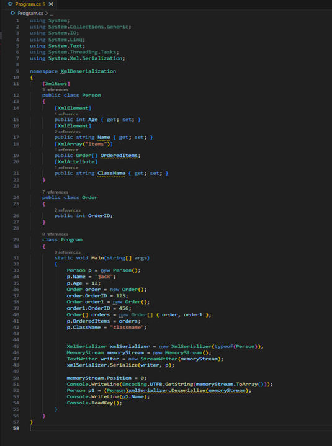Viewport: 332px width, 446px height.
Task: Click the underlined OrderedItems field name
Action: pos(119,156)
